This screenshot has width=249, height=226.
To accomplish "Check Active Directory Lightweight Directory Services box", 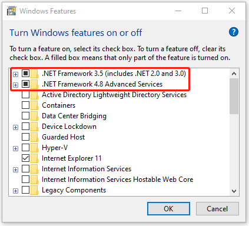I will tap(25, 95).
